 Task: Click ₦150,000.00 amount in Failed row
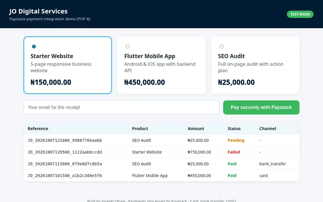[199, 152]
